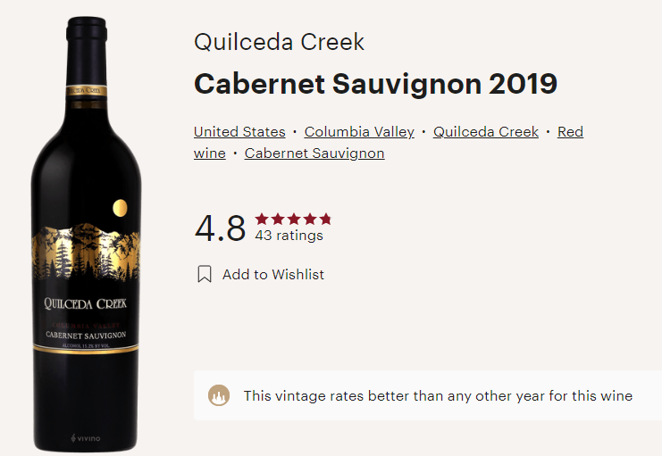Click Add to Wishlist text
Viewport: 662px width, 456px height.
click(273, 274)
